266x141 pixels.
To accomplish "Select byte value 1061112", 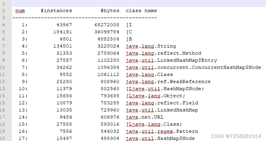I will pos(108,74).
